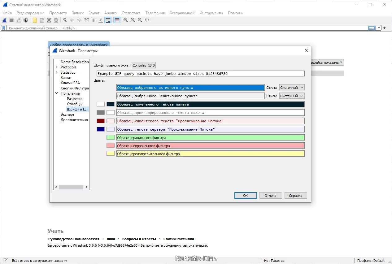Pick the green valid filter color
The width and height of the screenshot is (392, 264).
pyautogui.click(x=111, y=137)
